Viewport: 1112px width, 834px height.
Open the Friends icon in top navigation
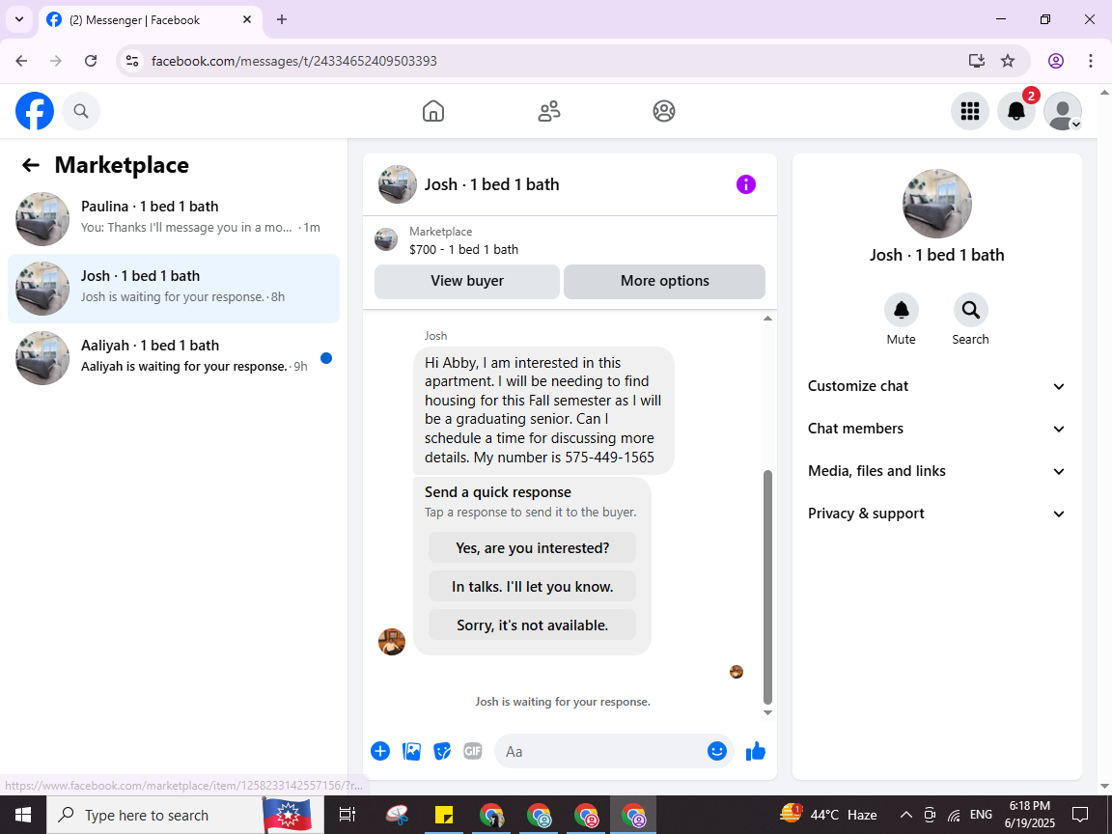click(549, 111)
